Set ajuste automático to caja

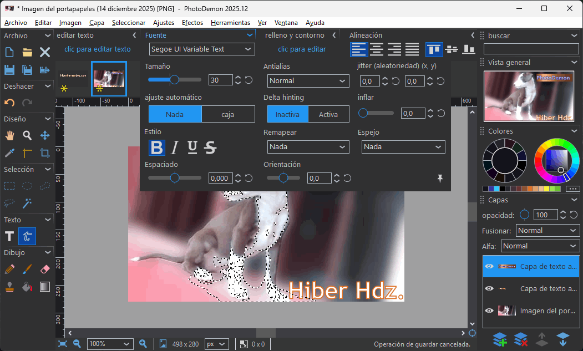pos(227,114)
